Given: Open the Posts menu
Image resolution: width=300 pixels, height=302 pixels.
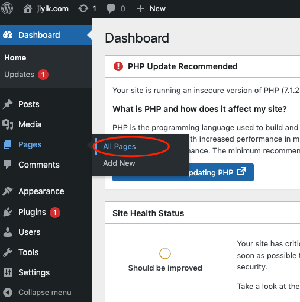Looking at the screenshot, I should click(x=29, y=104).
